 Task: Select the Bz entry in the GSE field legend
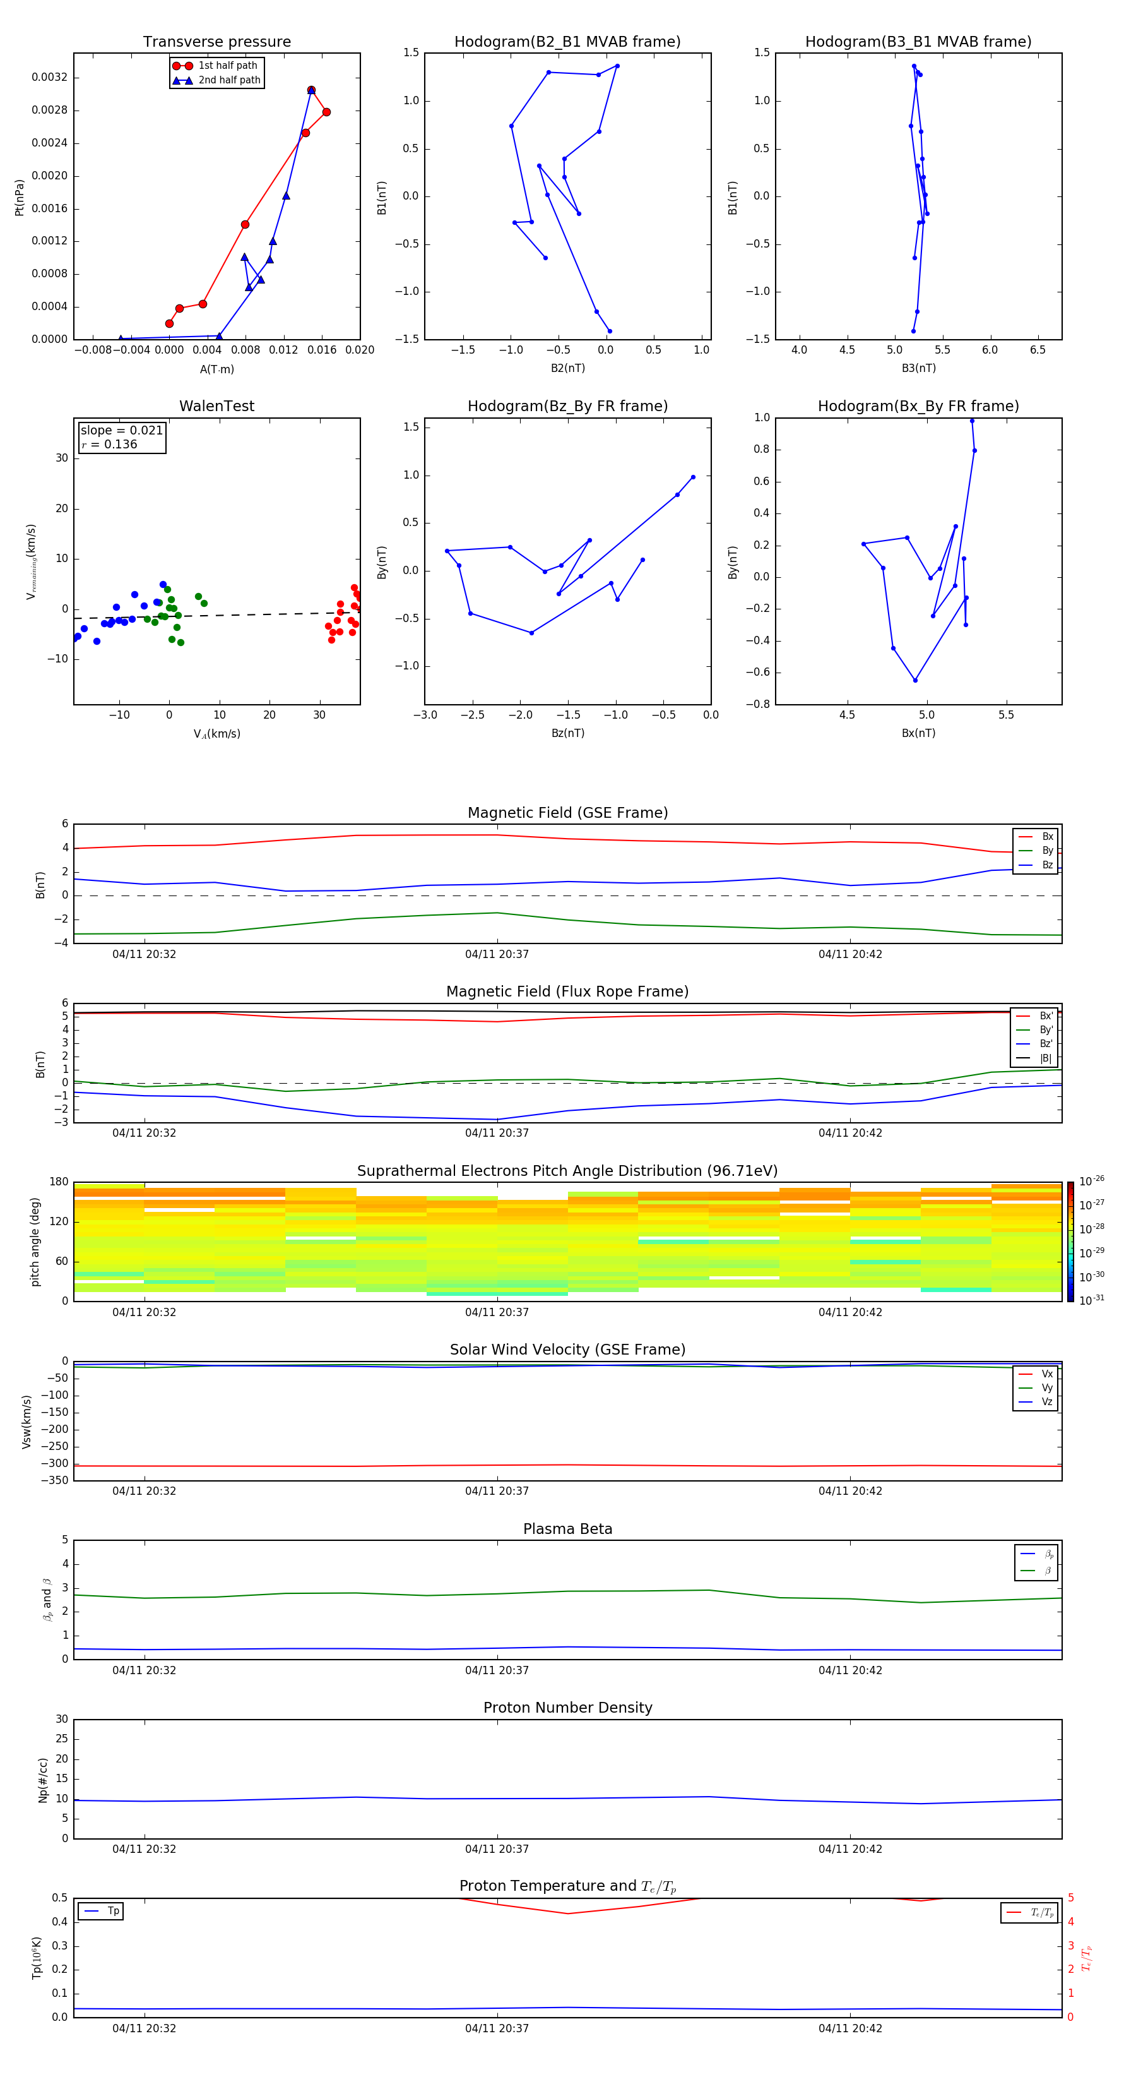[x=1036, y=865]
